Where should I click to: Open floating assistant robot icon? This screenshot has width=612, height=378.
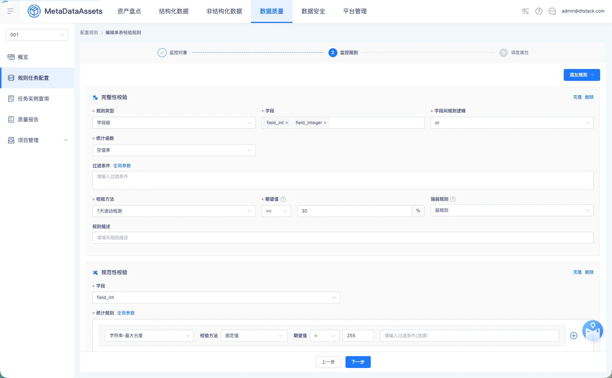click(593, 331)
